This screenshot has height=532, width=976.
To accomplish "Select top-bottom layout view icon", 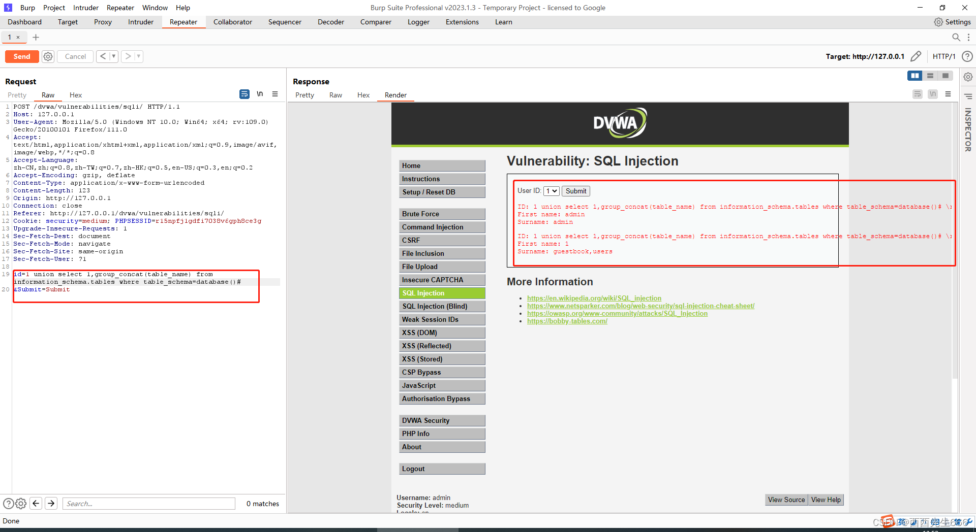I will pyautogui.click(x=930, y=76).
